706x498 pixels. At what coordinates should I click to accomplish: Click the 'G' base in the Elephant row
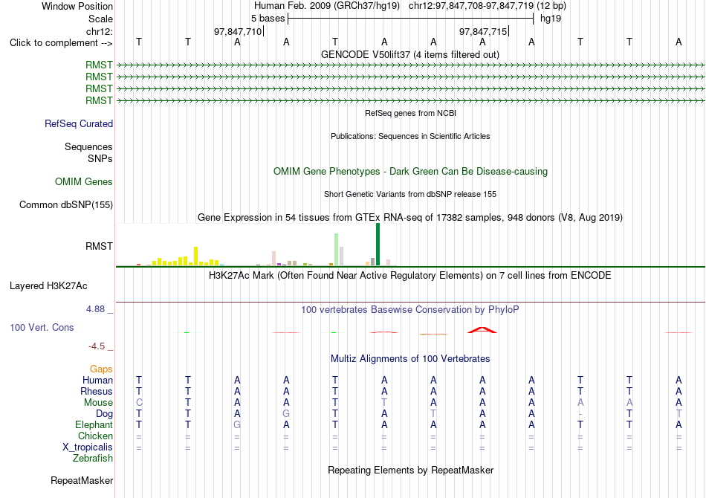tap(237, 425)
